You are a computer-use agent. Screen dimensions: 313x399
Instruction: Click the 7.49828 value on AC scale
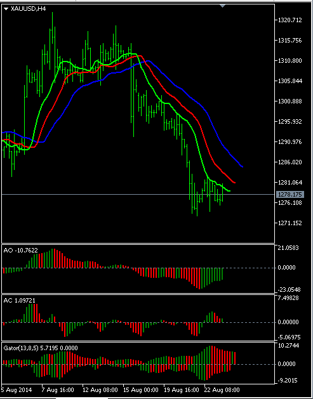(290, 298)
